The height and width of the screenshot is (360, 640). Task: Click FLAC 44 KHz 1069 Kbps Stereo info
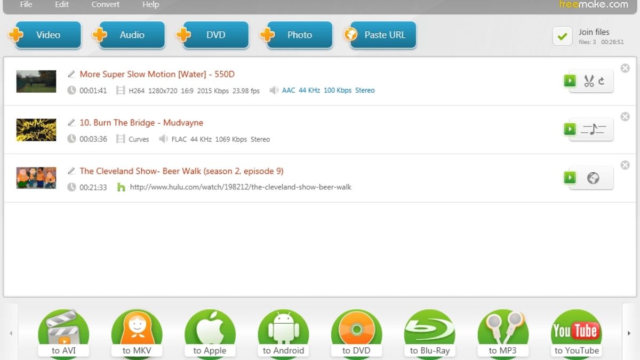click(221, 139)
